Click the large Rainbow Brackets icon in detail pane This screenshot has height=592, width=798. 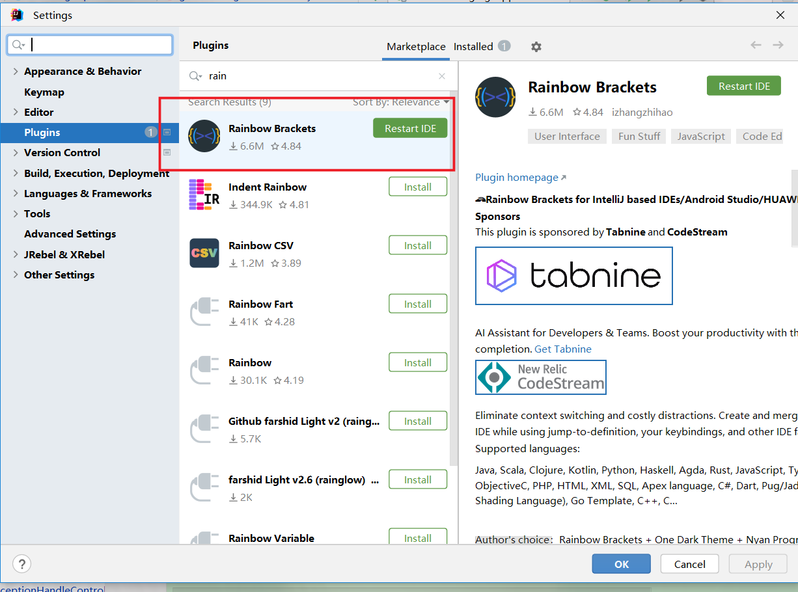pos(496,97)
